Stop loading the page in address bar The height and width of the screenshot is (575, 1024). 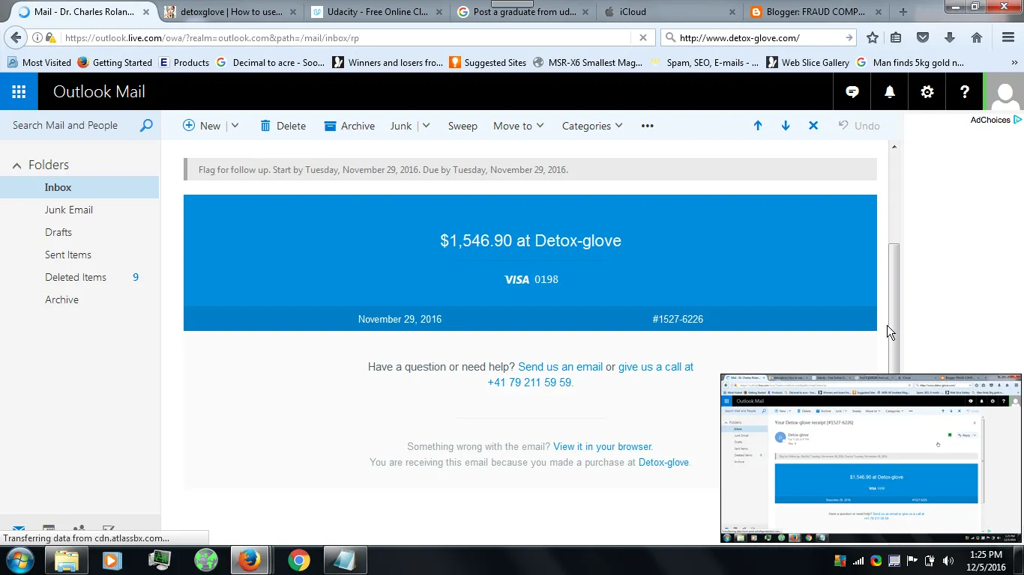[642, 37]
